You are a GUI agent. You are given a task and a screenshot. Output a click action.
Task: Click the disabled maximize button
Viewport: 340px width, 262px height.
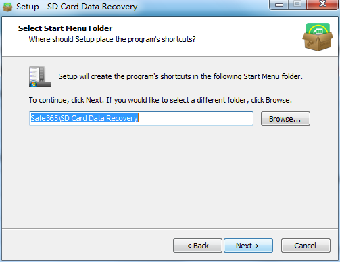pyautogui.click(x=297, y=5)
